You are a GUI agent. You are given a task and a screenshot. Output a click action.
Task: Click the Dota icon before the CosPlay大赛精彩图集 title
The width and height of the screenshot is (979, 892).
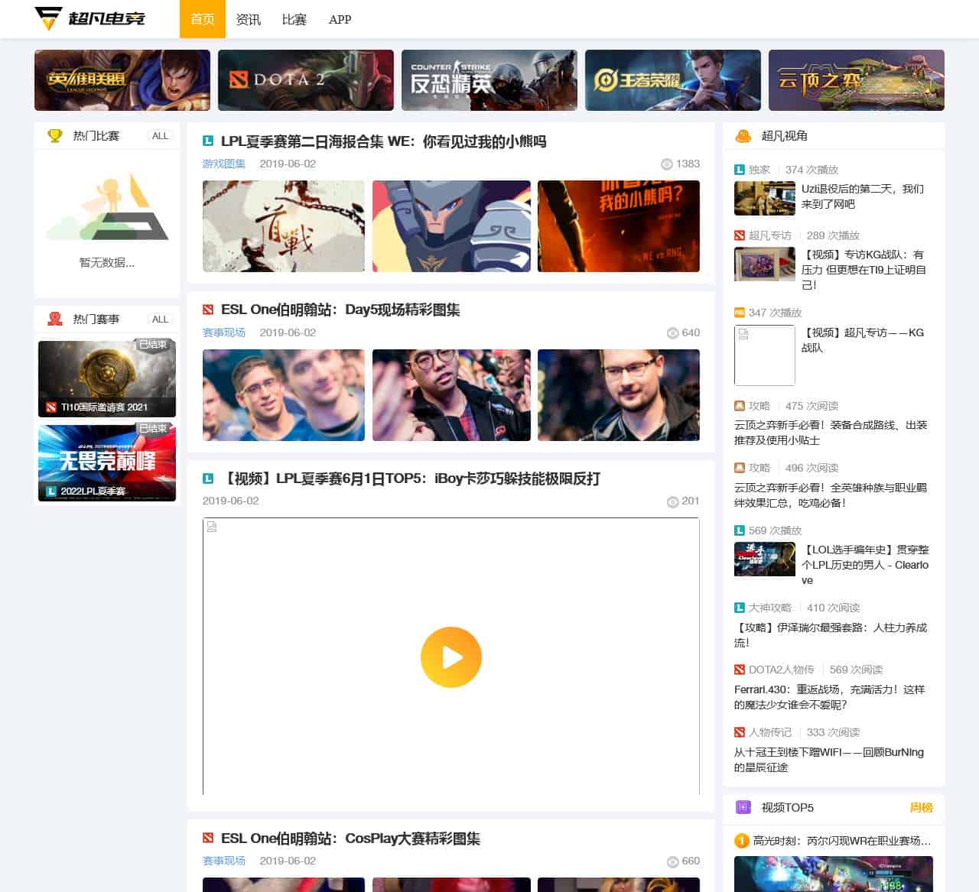coord(207,838)
